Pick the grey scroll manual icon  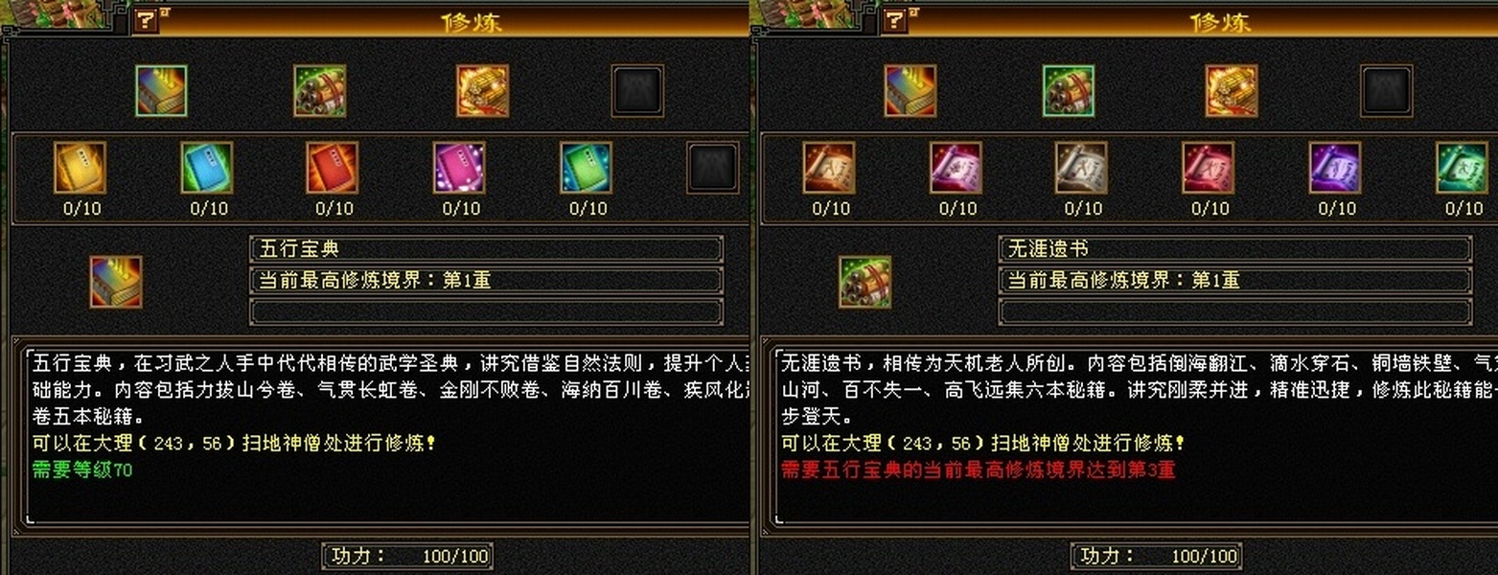1082,168
